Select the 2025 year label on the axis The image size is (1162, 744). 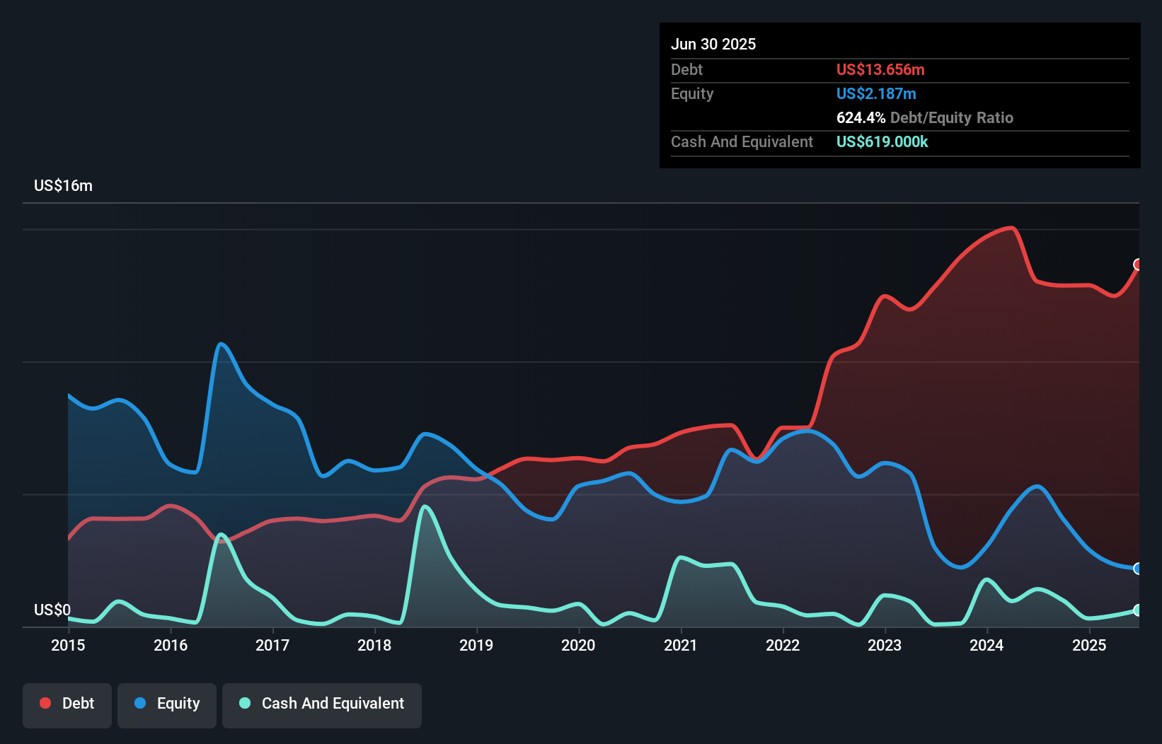click(1090, 645)
